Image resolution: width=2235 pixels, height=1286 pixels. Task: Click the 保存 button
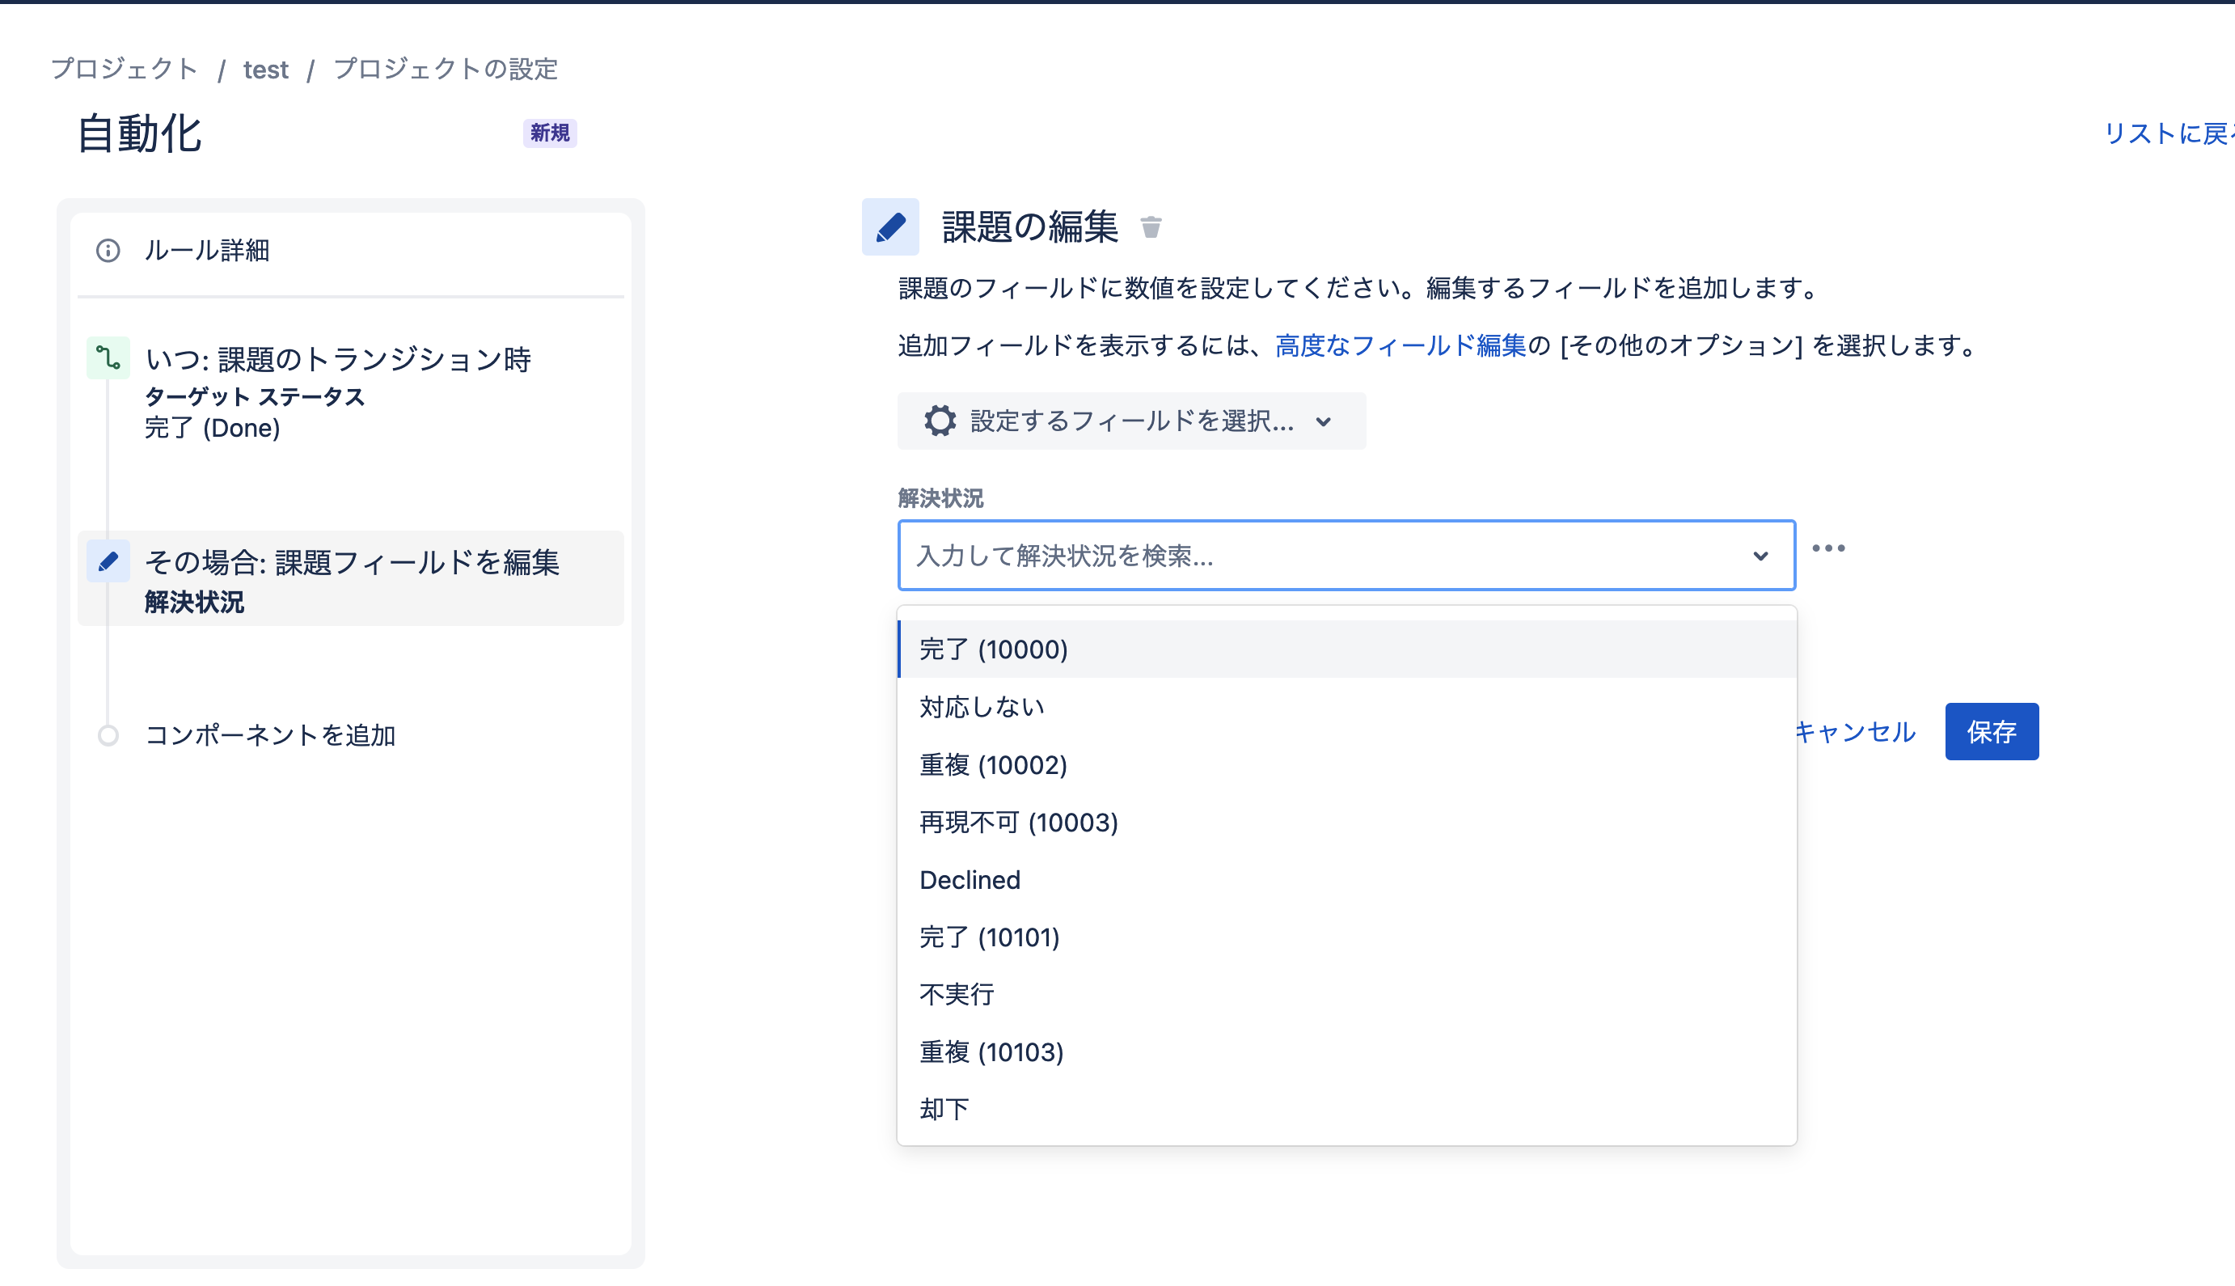pos(1992,731)
